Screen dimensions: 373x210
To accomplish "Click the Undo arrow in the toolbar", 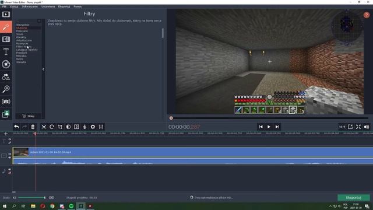I will (x=16, y=127).
